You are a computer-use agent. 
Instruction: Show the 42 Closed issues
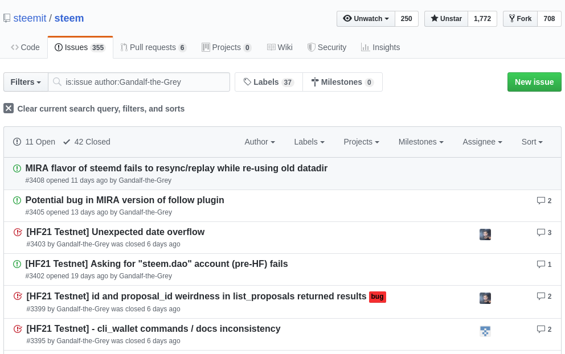[87, 142]
